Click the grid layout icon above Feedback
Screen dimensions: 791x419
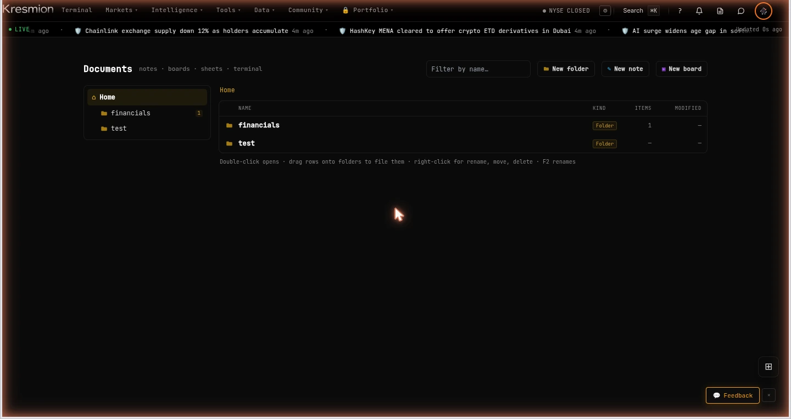click(x=768, y=367)
